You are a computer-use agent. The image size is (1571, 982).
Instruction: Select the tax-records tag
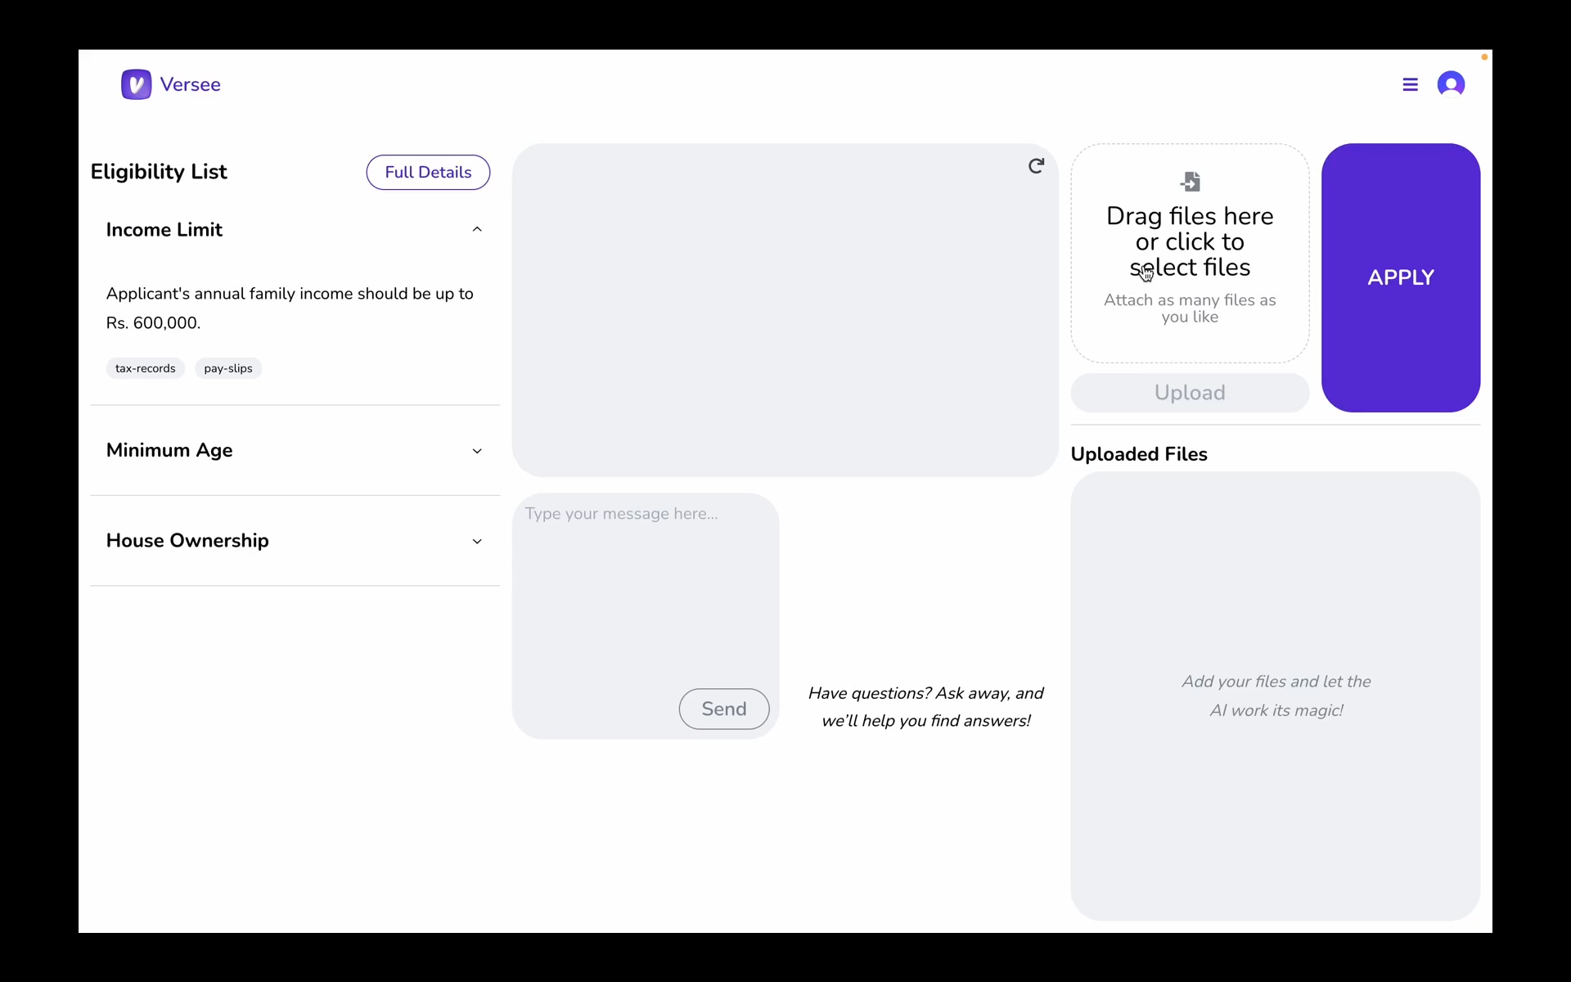pyautogui.click(x=146, y=368)
